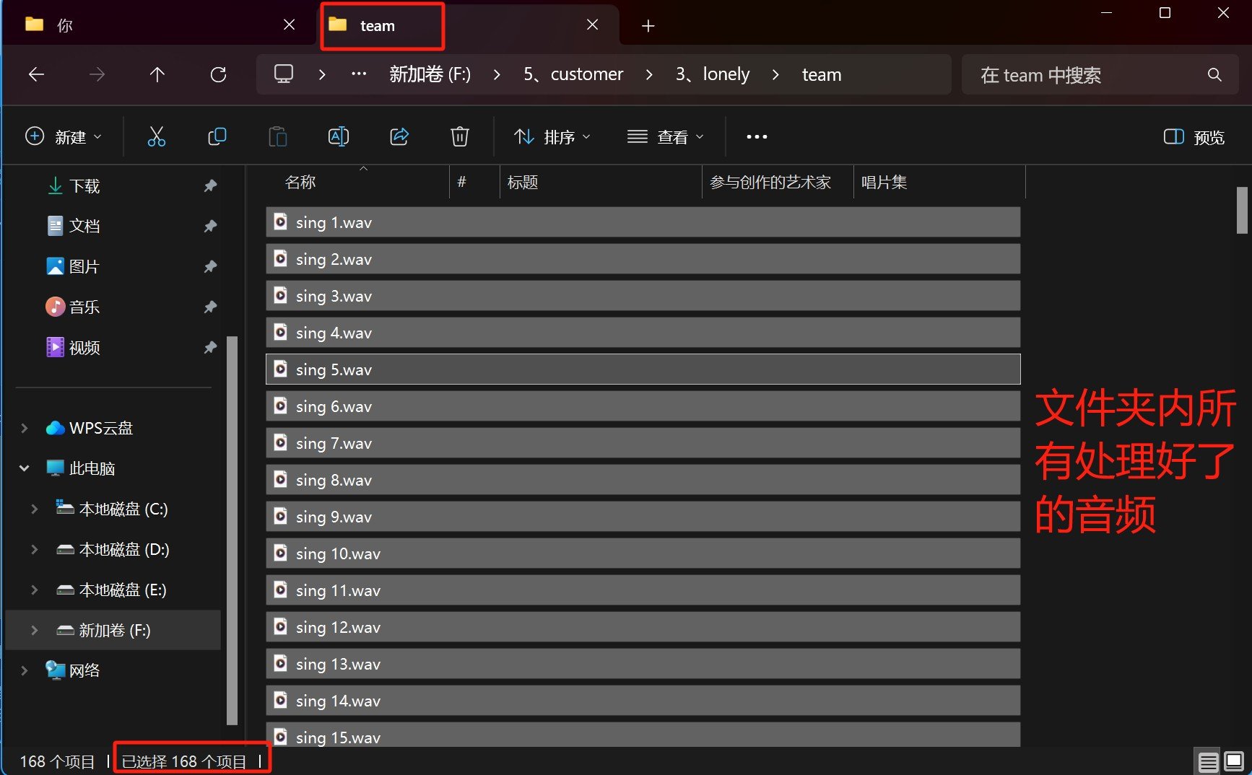
Task: Click the Delete trash can icon
Action: click(459, 136)
